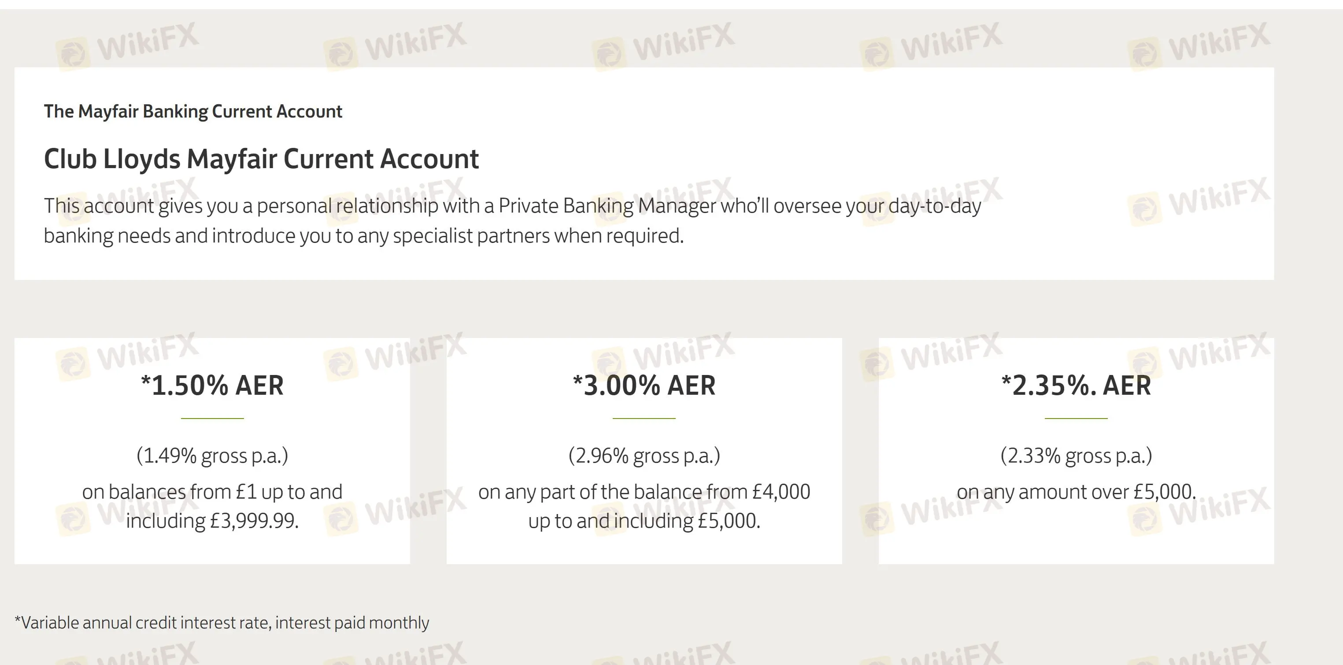The width and height of the screenshot is (1343, 665).
Task: Click 'up to and including £5,000' text
Action: [x=644, y=521]
